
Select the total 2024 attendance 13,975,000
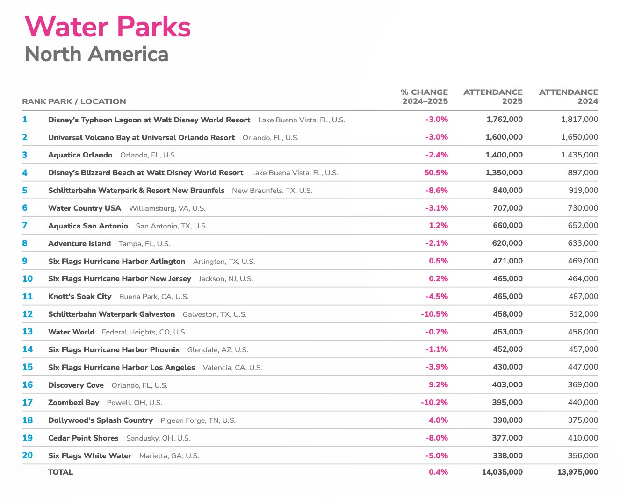click(x=577, y=472)
